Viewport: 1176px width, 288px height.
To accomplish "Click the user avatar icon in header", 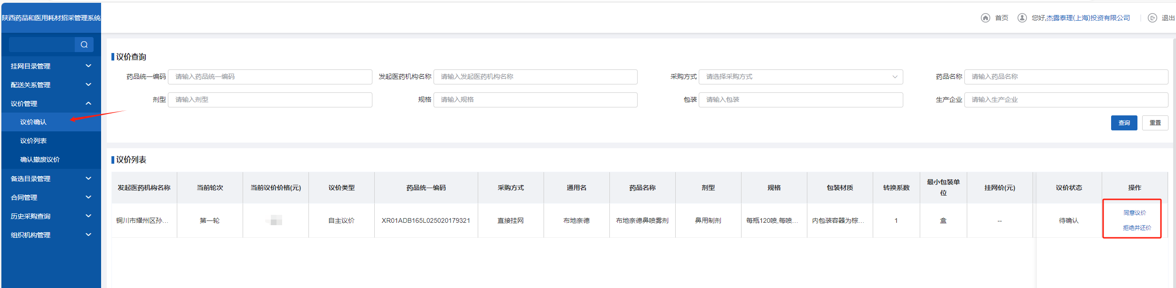I will coord(1022,18).
